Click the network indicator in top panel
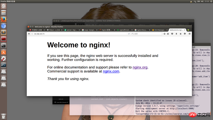The image size is (213, 120). coord(195,1)
